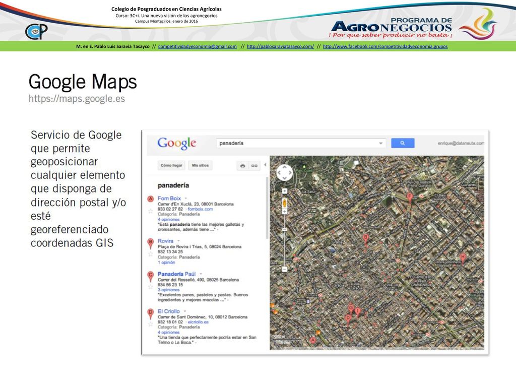This screenshot has height=387, width=516.
Task: Open the pablosaraviatasayco.com link
Action: coord(280,46)
